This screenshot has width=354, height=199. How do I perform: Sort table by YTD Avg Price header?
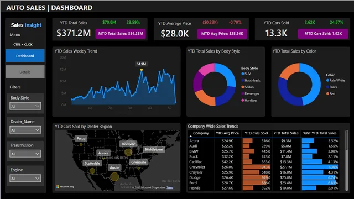coord(227,133)
